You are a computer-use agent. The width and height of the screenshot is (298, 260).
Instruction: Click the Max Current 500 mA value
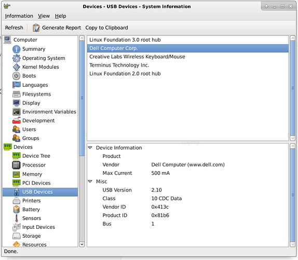(160, 173)
